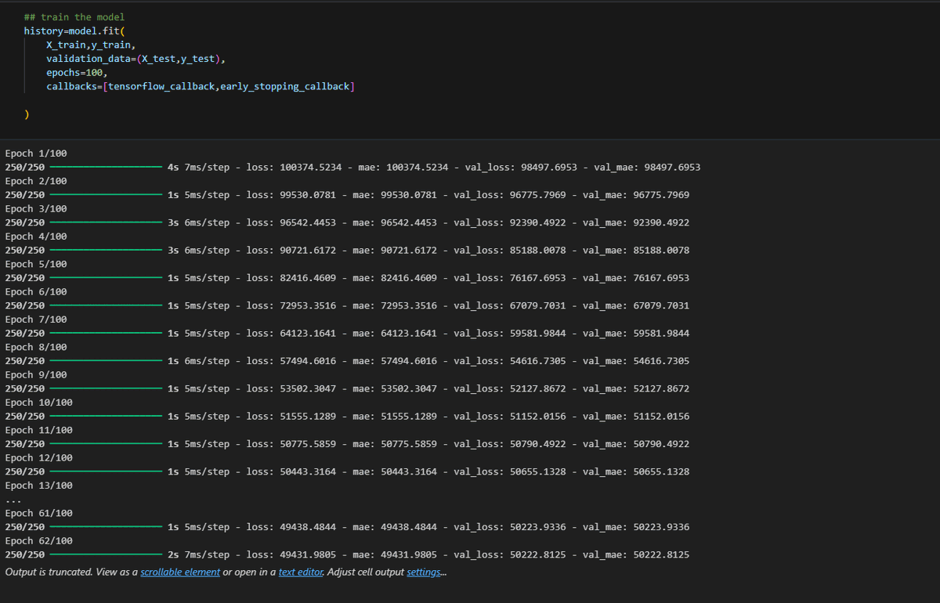Click the mae value 82416.4609
This screenshot has width=940, height=603.
(409, 278)
